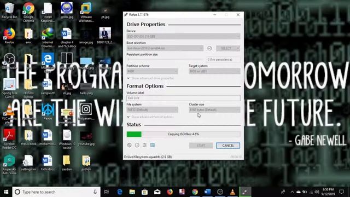
Task: Select the VLC media player desktop shortcut
Action: tap(9, 114)
